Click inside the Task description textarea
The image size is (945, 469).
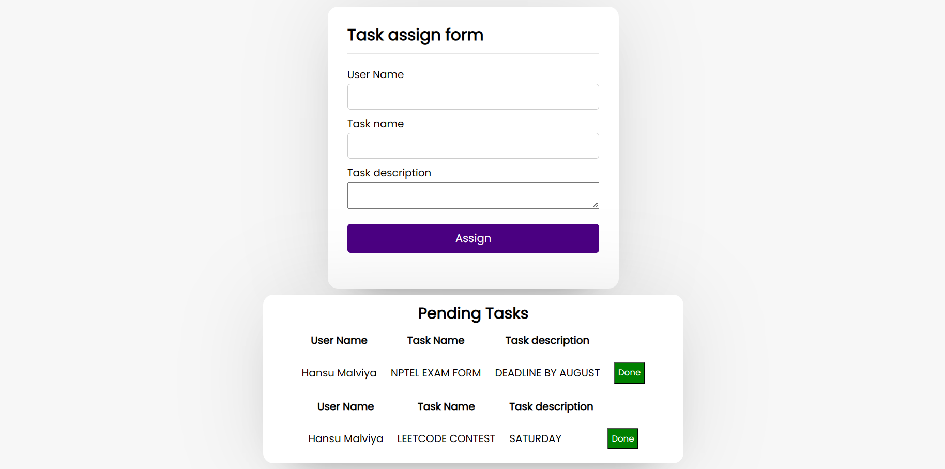click(472, 195)
